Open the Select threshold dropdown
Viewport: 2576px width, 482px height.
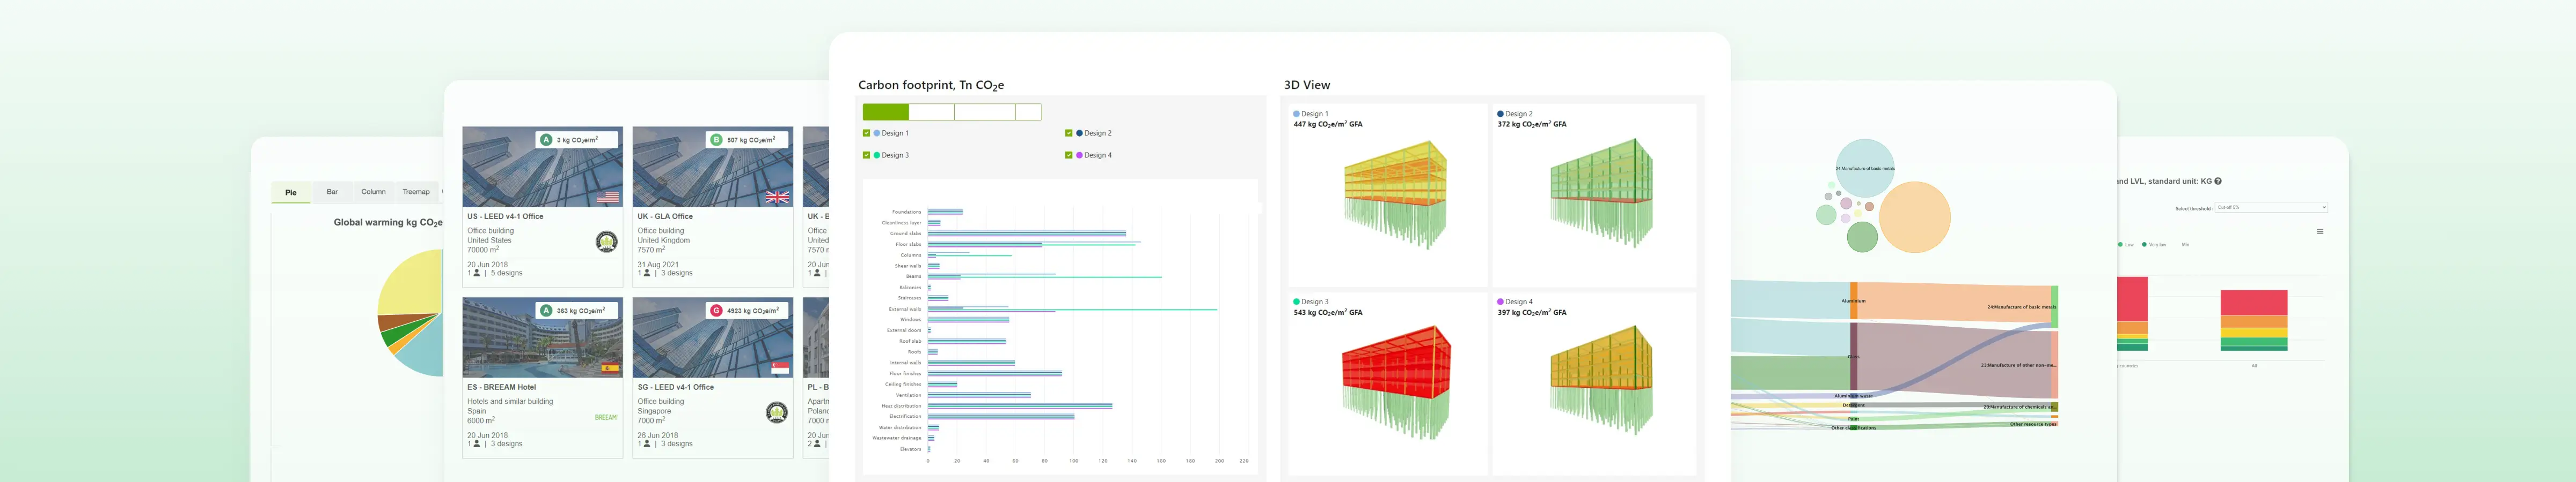[x=2271, y=208]
